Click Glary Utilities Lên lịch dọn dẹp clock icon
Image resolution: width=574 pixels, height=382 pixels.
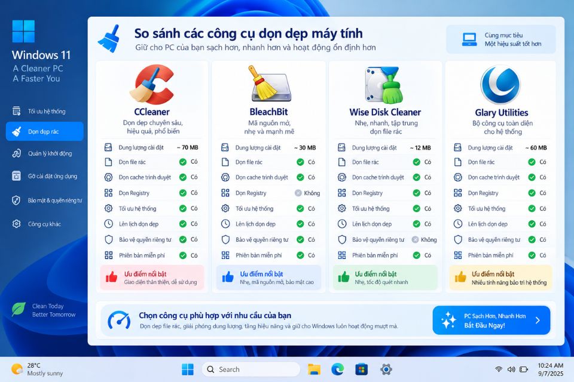pyautogui.click(x=458, y=224)
